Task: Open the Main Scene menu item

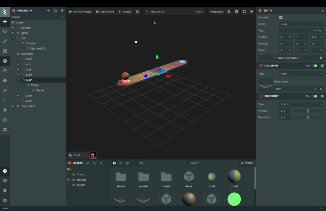Action: point(105,11)
